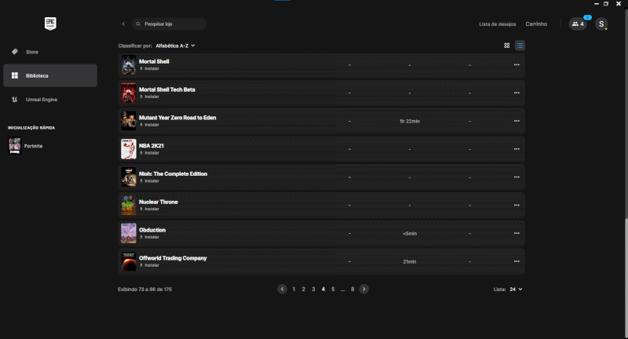Launch Fortnite from quick launch
This screenshot has width=628, height=339.
31,146
